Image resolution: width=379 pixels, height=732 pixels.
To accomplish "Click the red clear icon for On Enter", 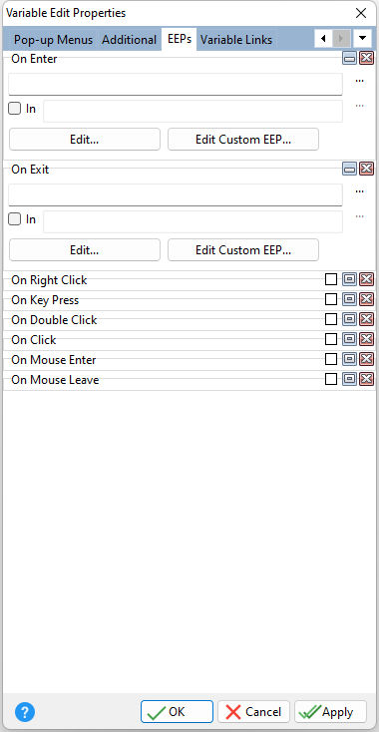I will [x=367, y=58].
